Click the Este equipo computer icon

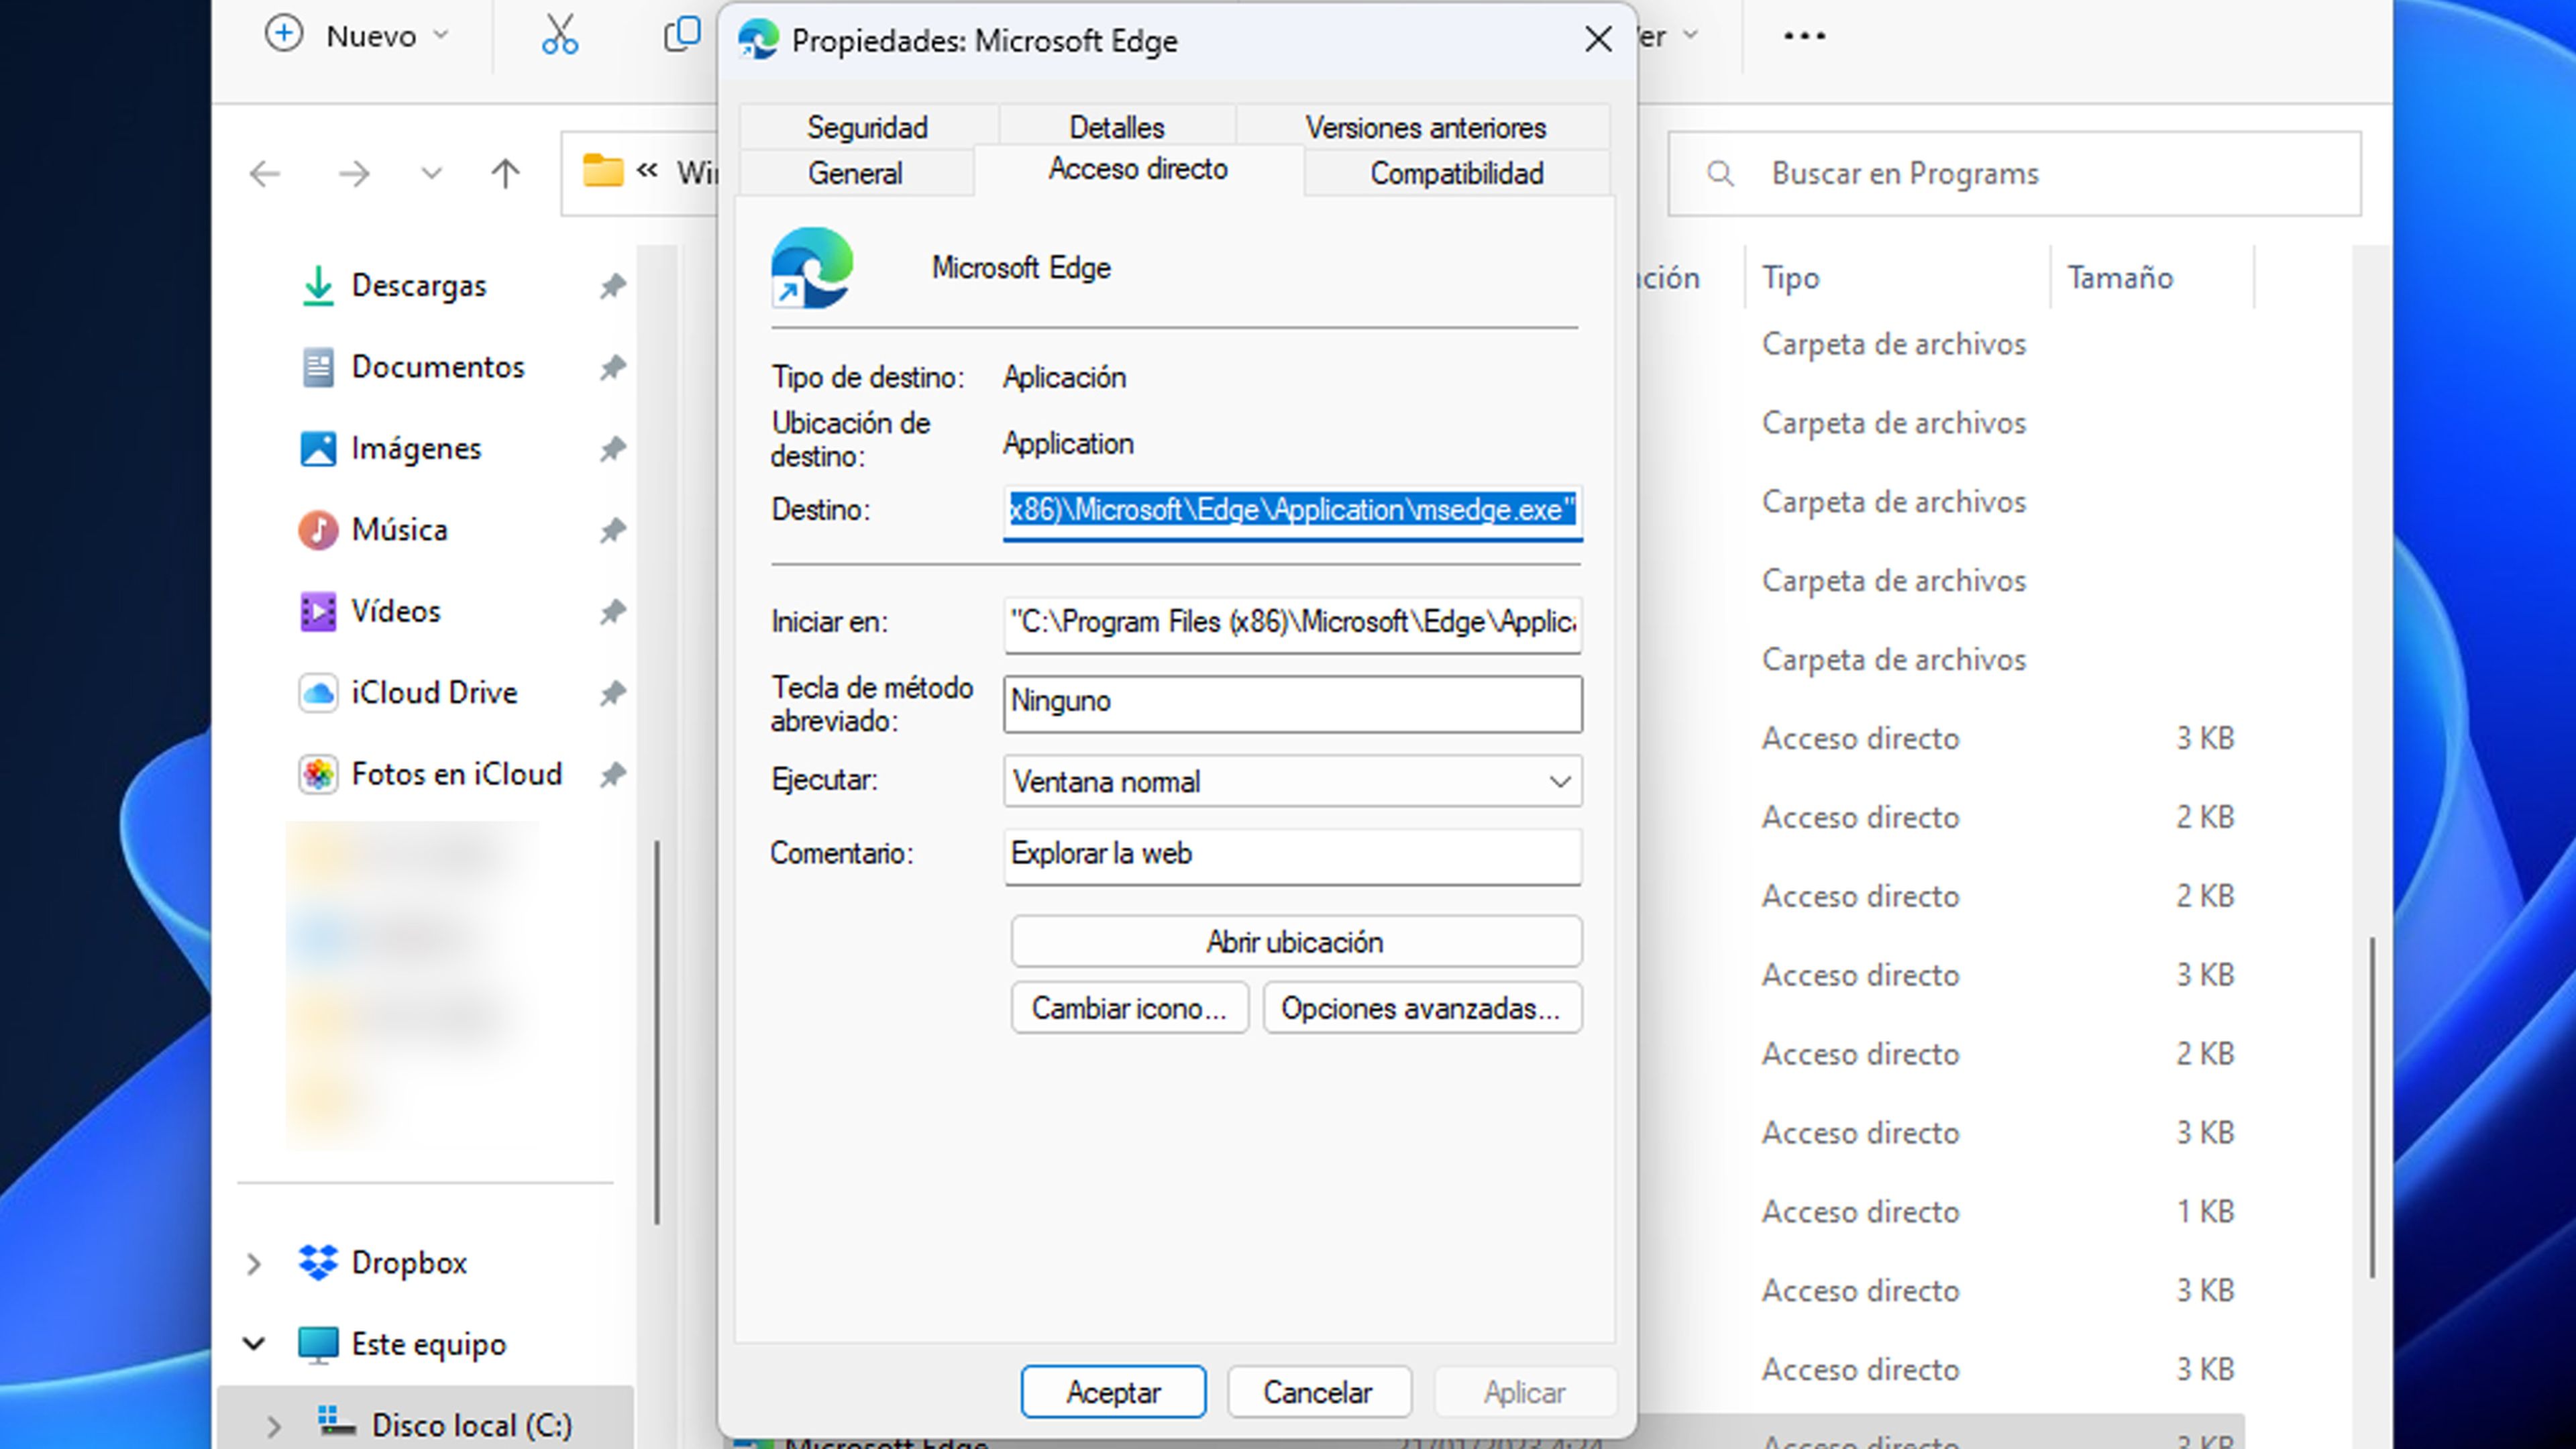[x=318, y=1344]
